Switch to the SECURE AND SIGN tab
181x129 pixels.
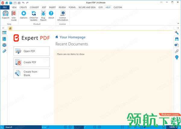pyautogui.click(x=87, y=7)
